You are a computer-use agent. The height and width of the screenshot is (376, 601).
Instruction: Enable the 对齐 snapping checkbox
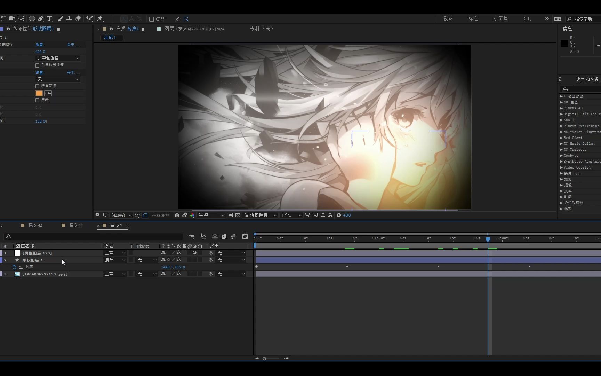(x=152, y=19)
